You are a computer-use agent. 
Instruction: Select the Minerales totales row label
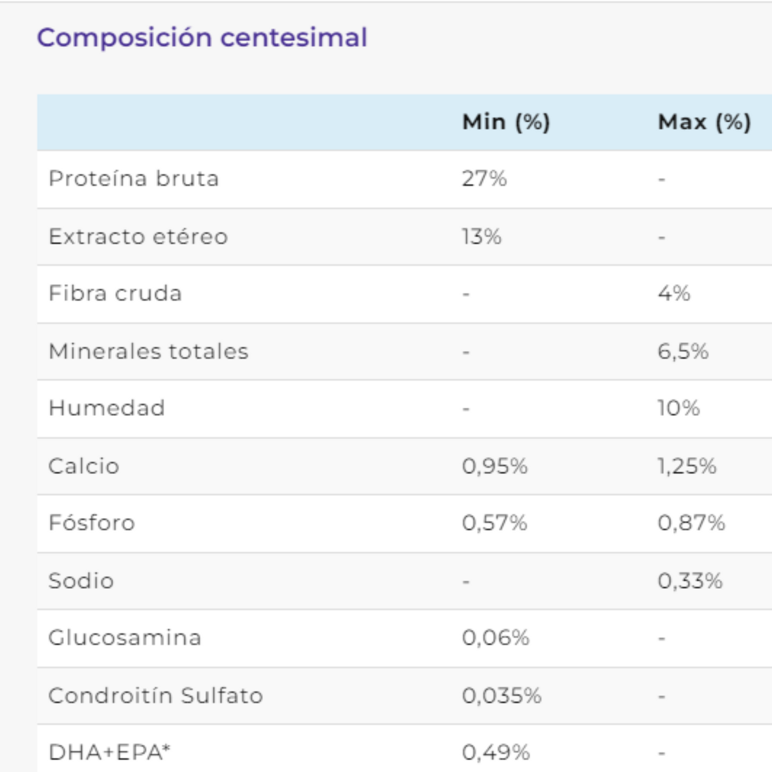(x=149, y=352)
